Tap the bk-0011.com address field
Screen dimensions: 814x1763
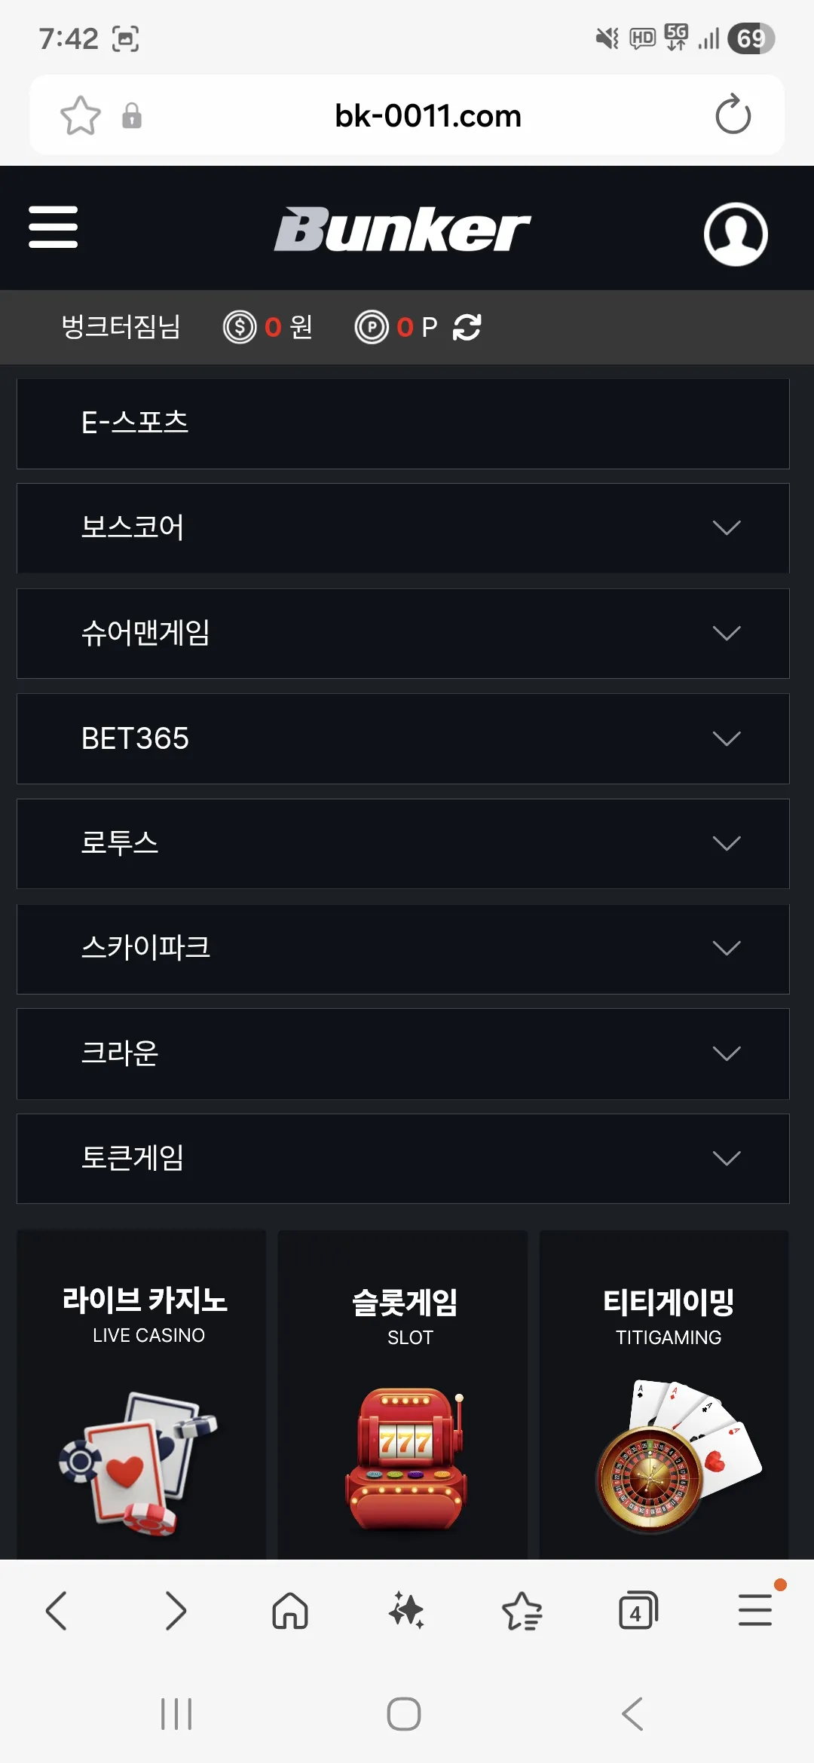tap(427, 116)
